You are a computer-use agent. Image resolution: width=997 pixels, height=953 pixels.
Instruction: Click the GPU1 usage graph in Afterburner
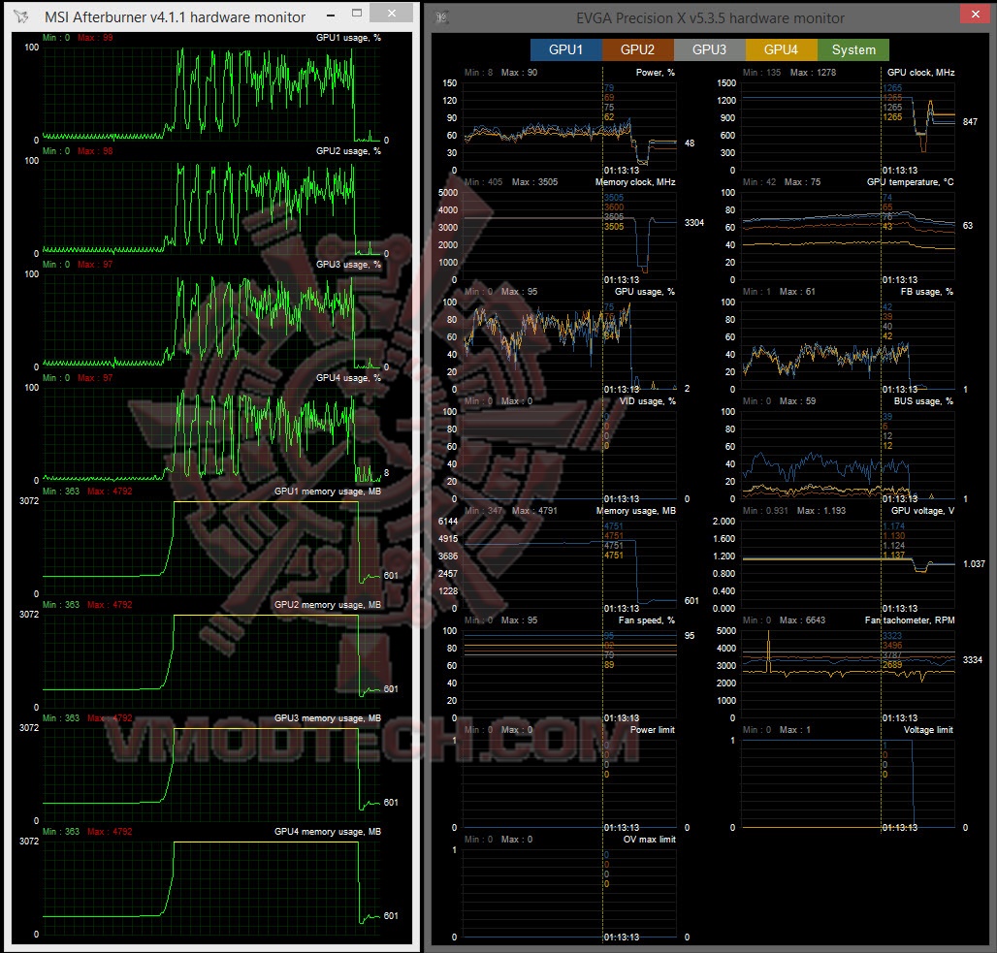coord(211,93)
